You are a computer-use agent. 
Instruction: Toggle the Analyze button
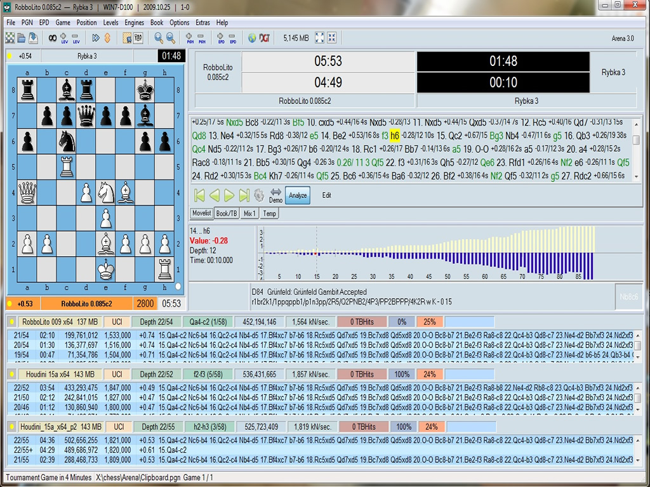click(x=298, y=195)
